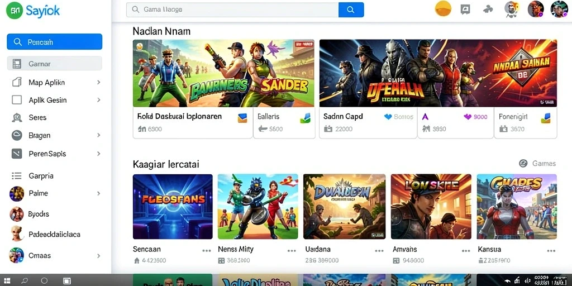The height and width of the screenshot is (286, 572).
Task: Click the blue heart Bomos badge
Action: 399,117
